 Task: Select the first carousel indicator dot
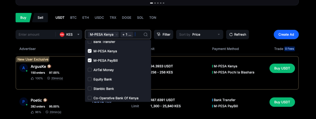point(152,3)
